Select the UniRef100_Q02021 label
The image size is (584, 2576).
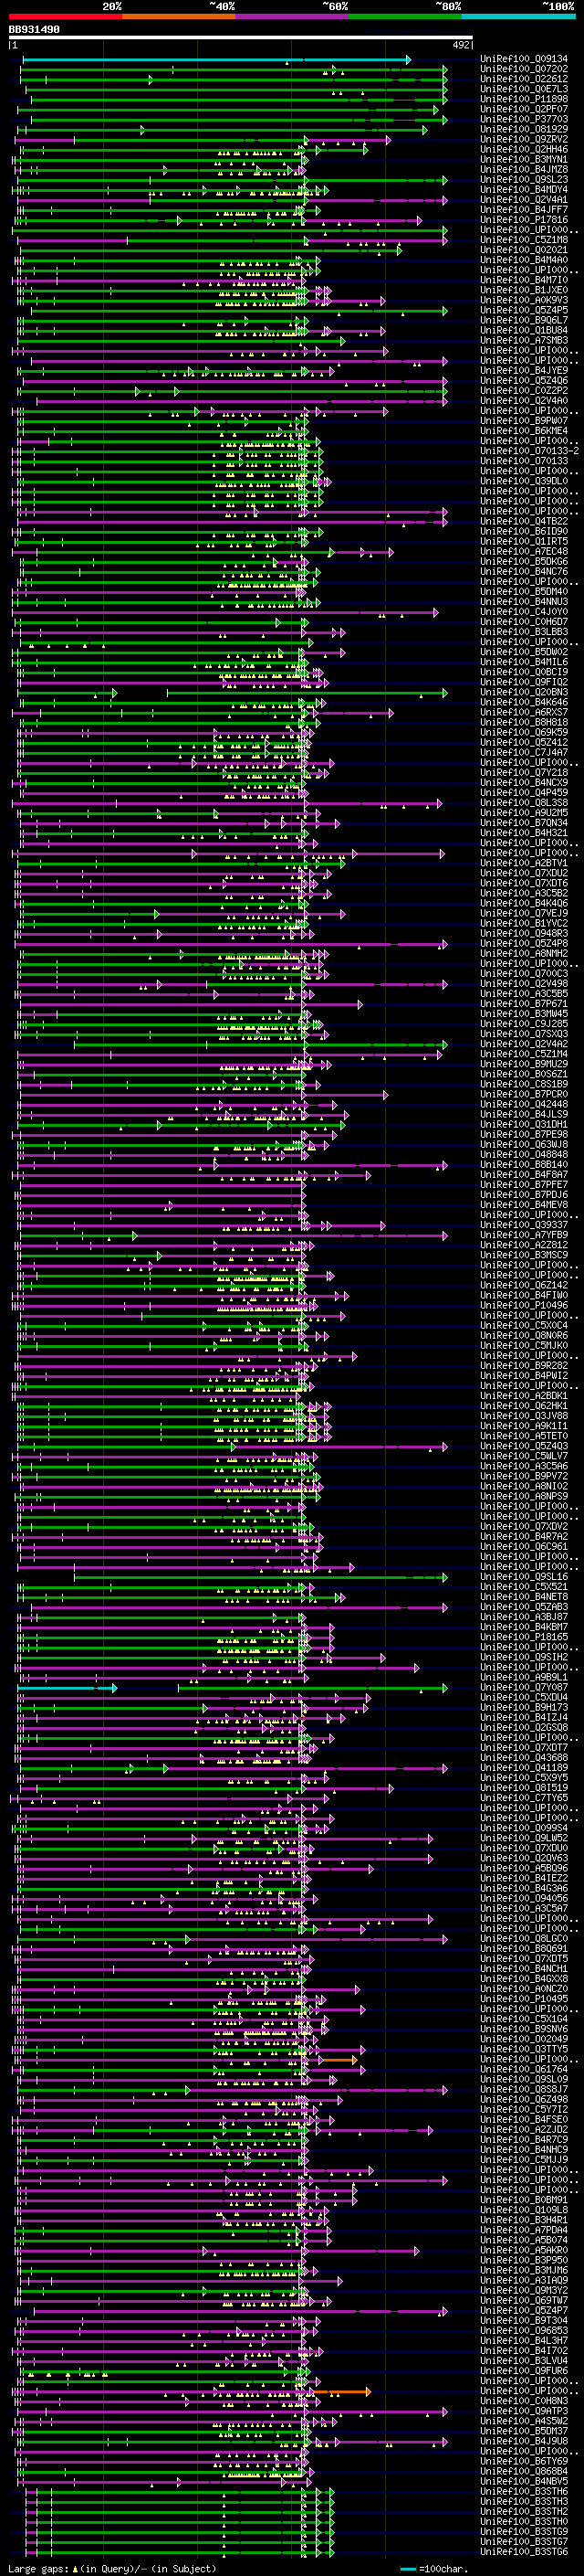click(523, 250)
